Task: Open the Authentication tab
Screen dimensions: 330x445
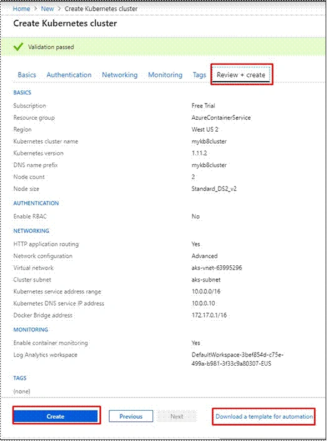Action: (69, 75)
